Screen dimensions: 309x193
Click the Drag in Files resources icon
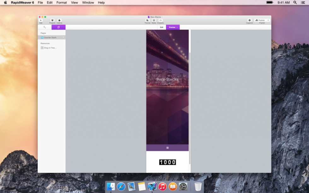click(42, 48)
